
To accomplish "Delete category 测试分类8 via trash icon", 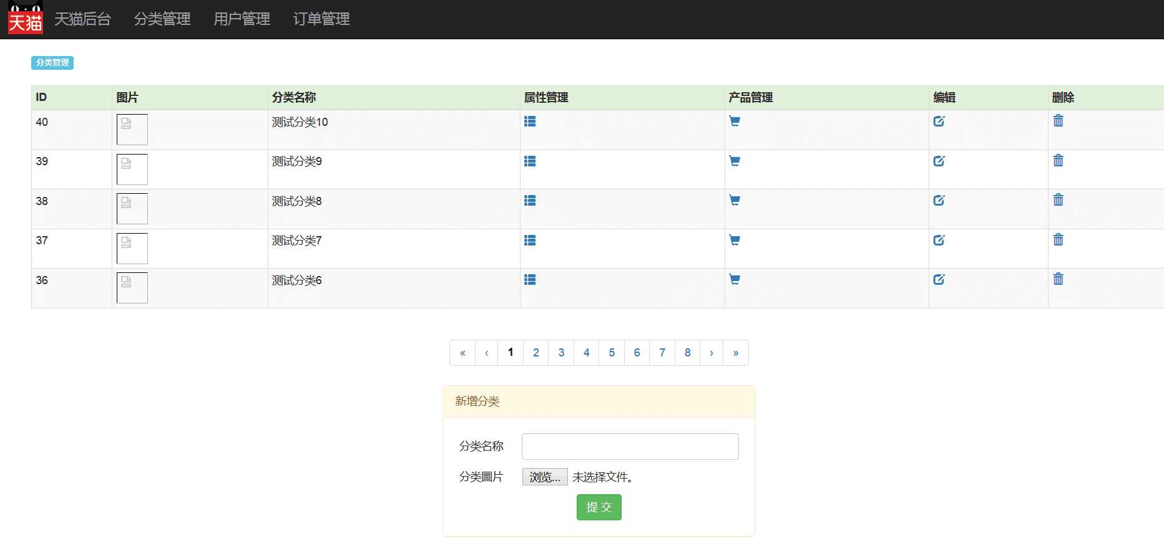I will (1059, 200).
